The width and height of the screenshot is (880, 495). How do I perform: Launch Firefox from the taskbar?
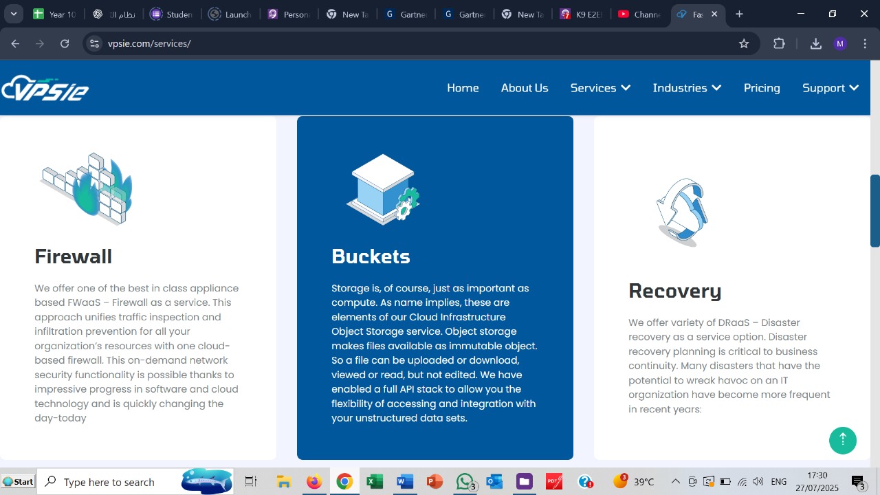click(x=314, y=481)
